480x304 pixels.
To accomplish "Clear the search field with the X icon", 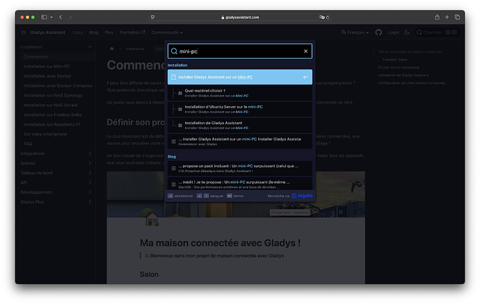I will coord(305,51).
